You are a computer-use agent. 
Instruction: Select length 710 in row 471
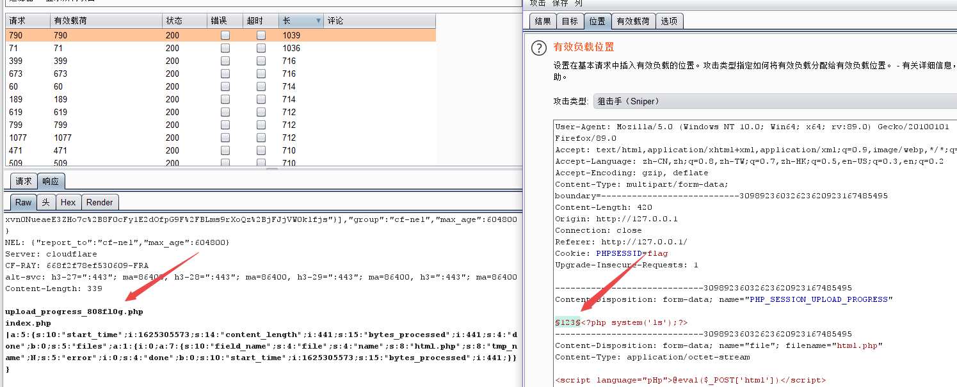pyautogui.click(x=289, y=150)
